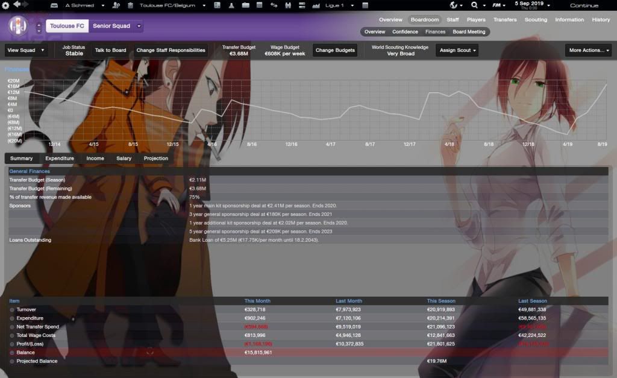
Task: Switch to the Boardroom tab
Action: pos(425,20)
